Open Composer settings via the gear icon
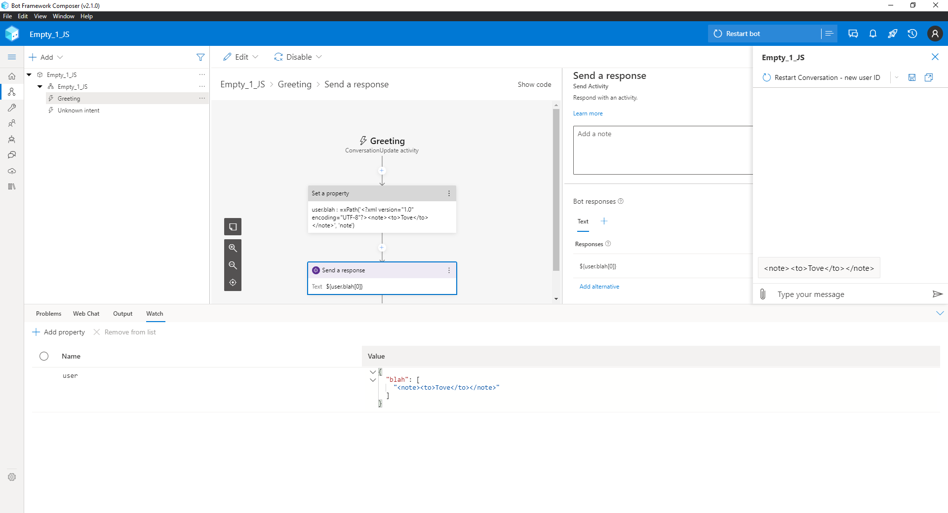This screenshot has height=513, width=948. click(x=12, y=476)
